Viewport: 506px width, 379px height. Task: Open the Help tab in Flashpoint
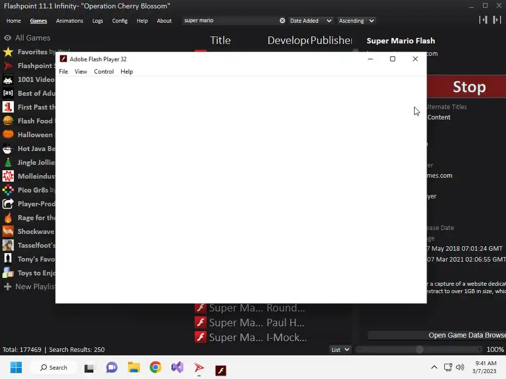point(142,21)
